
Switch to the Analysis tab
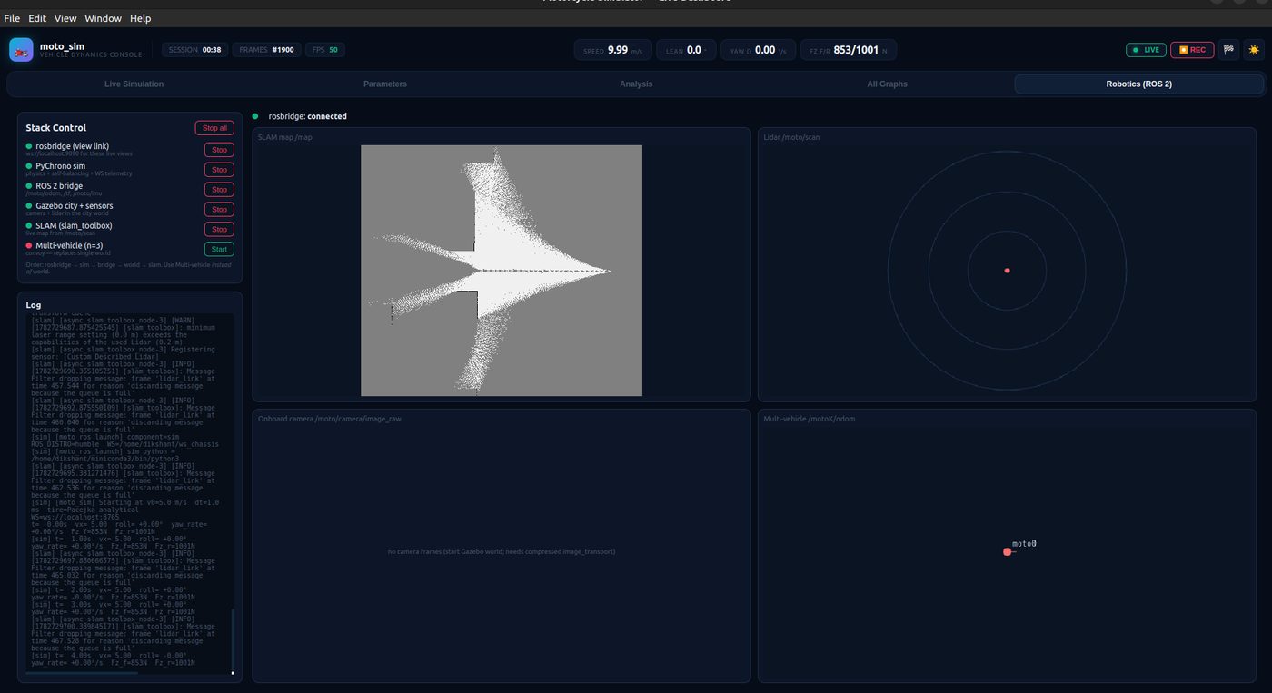(x=636, y=84)
